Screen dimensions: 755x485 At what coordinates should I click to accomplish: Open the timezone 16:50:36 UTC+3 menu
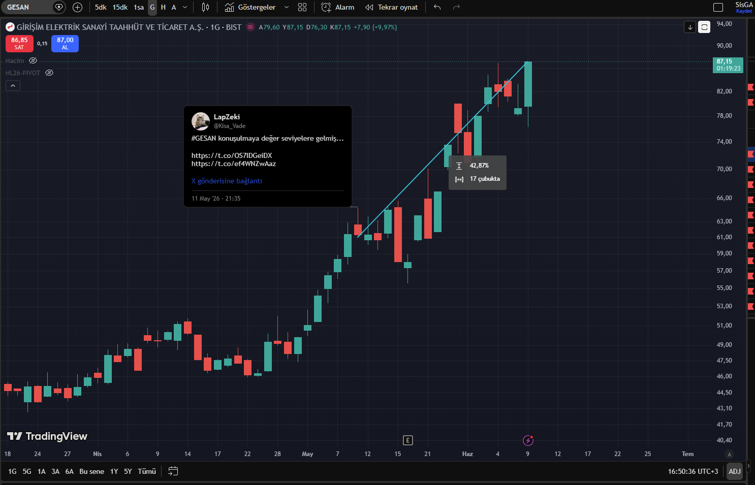[x=693, y=471]
